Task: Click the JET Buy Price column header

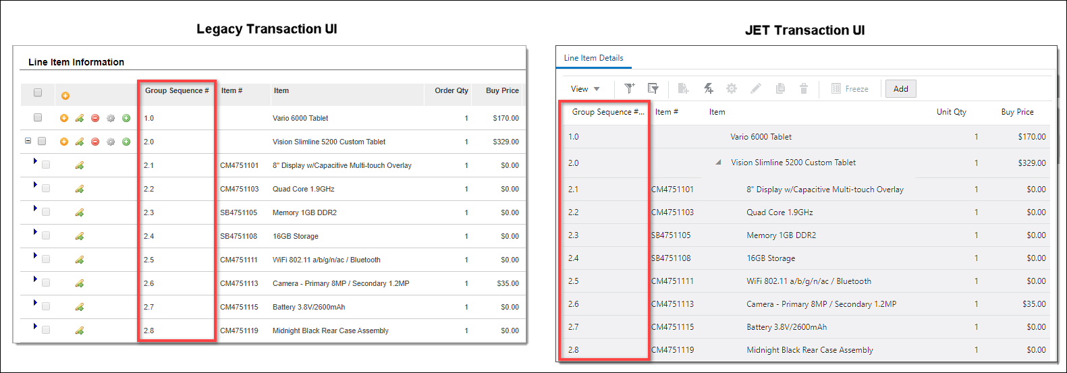Action: [1018, 112]
